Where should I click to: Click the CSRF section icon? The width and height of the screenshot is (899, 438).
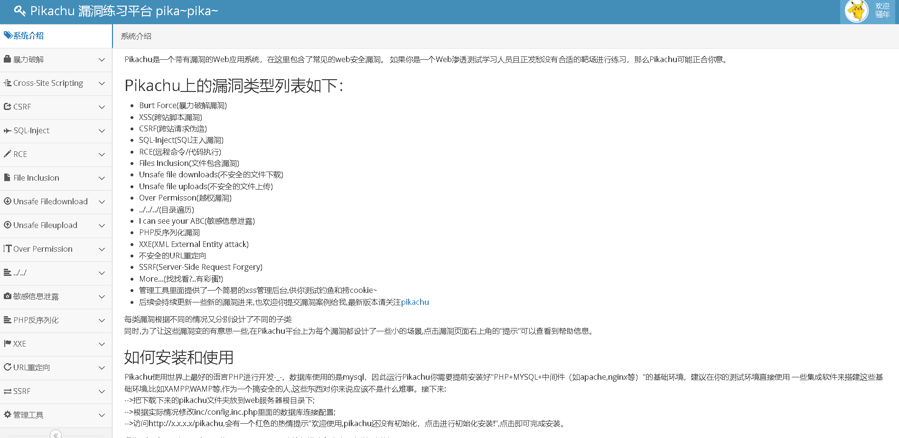click(x=7, y=107)
